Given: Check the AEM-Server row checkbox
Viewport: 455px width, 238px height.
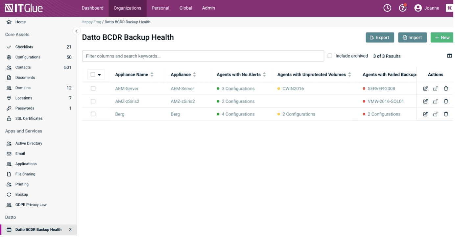Looking at the screenshot, I should pyautogui.click(x=93, y=88).
